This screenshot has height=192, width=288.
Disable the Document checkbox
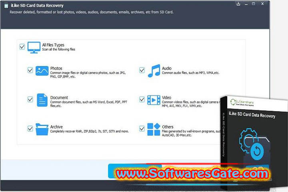[30, 99]
